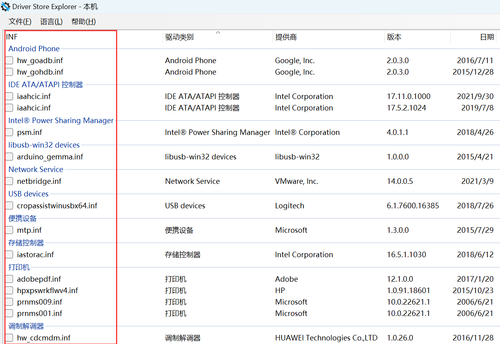Click the VMware, Inc. provider cell

297,181
